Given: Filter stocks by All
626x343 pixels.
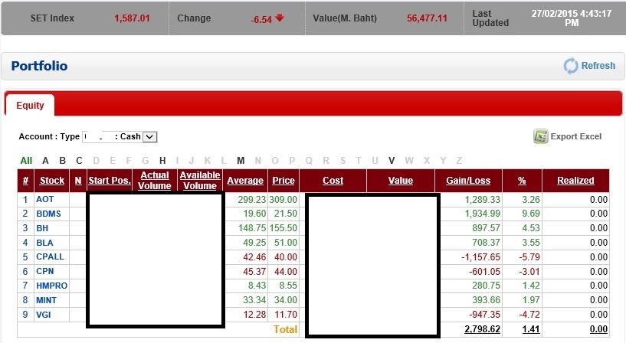Looking at the screenshot, I should tap(26, 160).
